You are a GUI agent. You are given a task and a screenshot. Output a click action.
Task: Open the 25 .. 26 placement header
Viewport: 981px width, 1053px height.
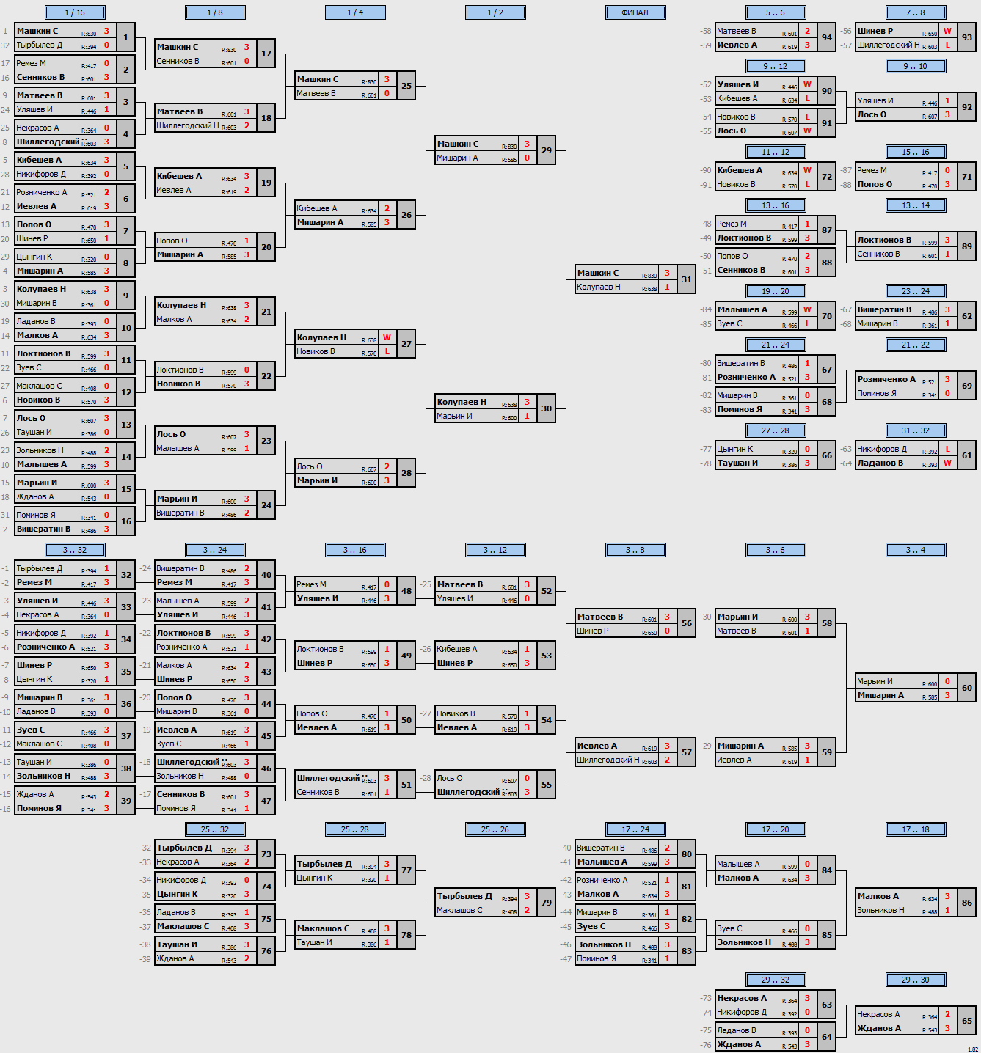[495, 829]
